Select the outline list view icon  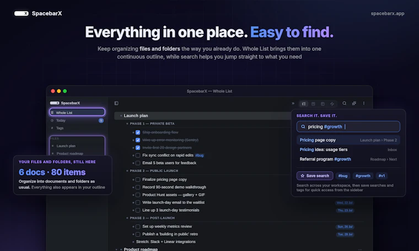point(304,104)
